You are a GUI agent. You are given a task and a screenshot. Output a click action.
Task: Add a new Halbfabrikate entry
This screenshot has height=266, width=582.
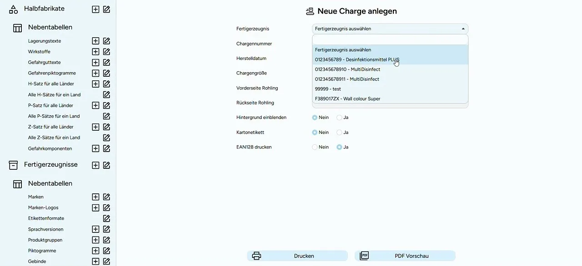(x=95, y=9)
